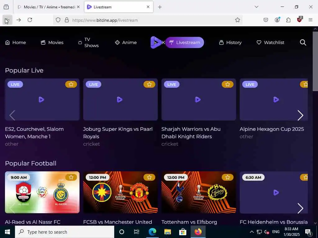This screenshot has width=318, height=238.
Task: Open the Extensions puzzle icon
Action: (288, 20)
